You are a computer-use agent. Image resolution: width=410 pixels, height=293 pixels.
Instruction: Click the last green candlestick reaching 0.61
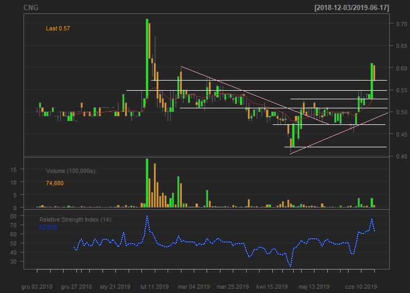[372, 81]
